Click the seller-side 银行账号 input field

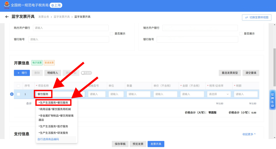pos(197,39)
